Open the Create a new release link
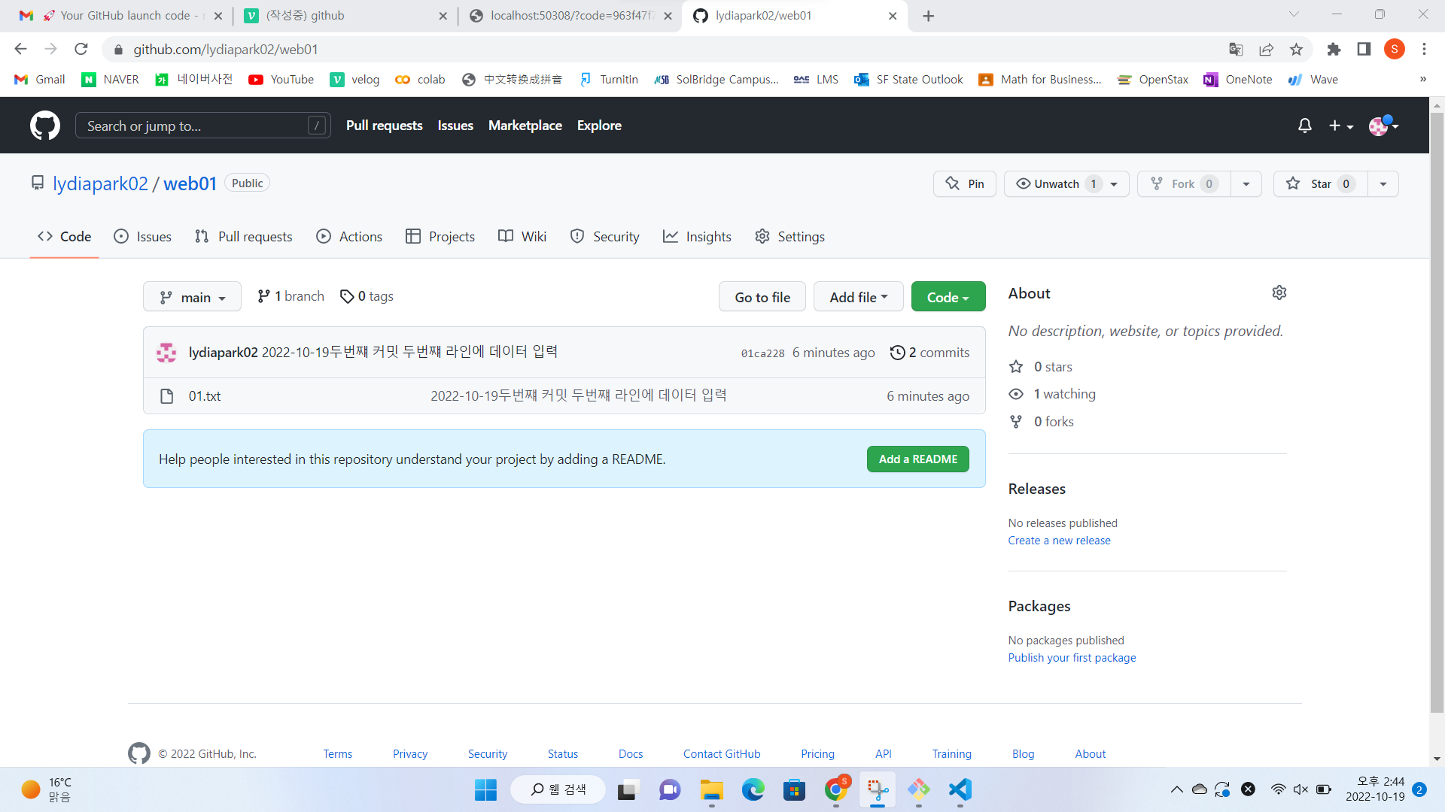1445x812 pixels. click(x=1059, y=540)
